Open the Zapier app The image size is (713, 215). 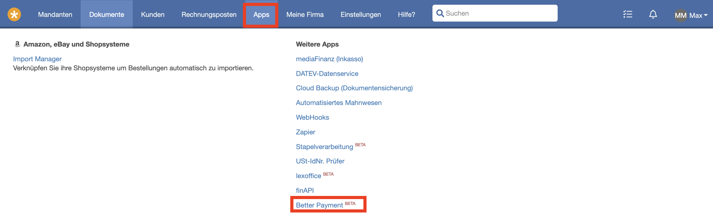tap(305, 132)
